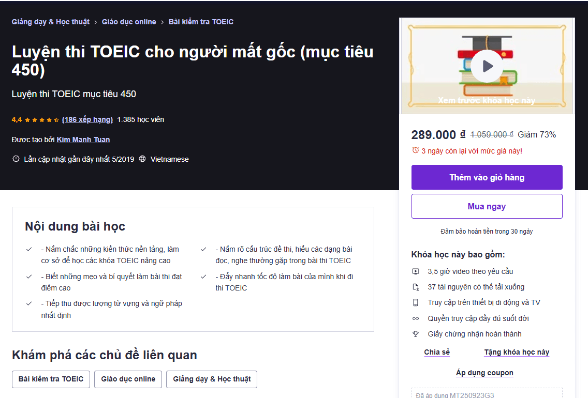This screenshot has height=398, width=588.
Task: Play the course preview video
Action: pos(487,66)
